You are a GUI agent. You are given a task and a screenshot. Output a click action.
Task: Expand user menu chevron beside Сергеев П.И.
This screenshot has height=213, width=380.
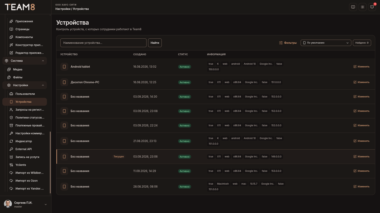[x=46, y=204]
